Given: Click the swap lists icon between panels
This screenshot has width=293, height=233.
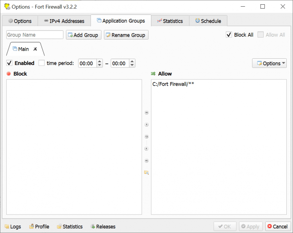Looking at the screenshot, I should point(146,137).
